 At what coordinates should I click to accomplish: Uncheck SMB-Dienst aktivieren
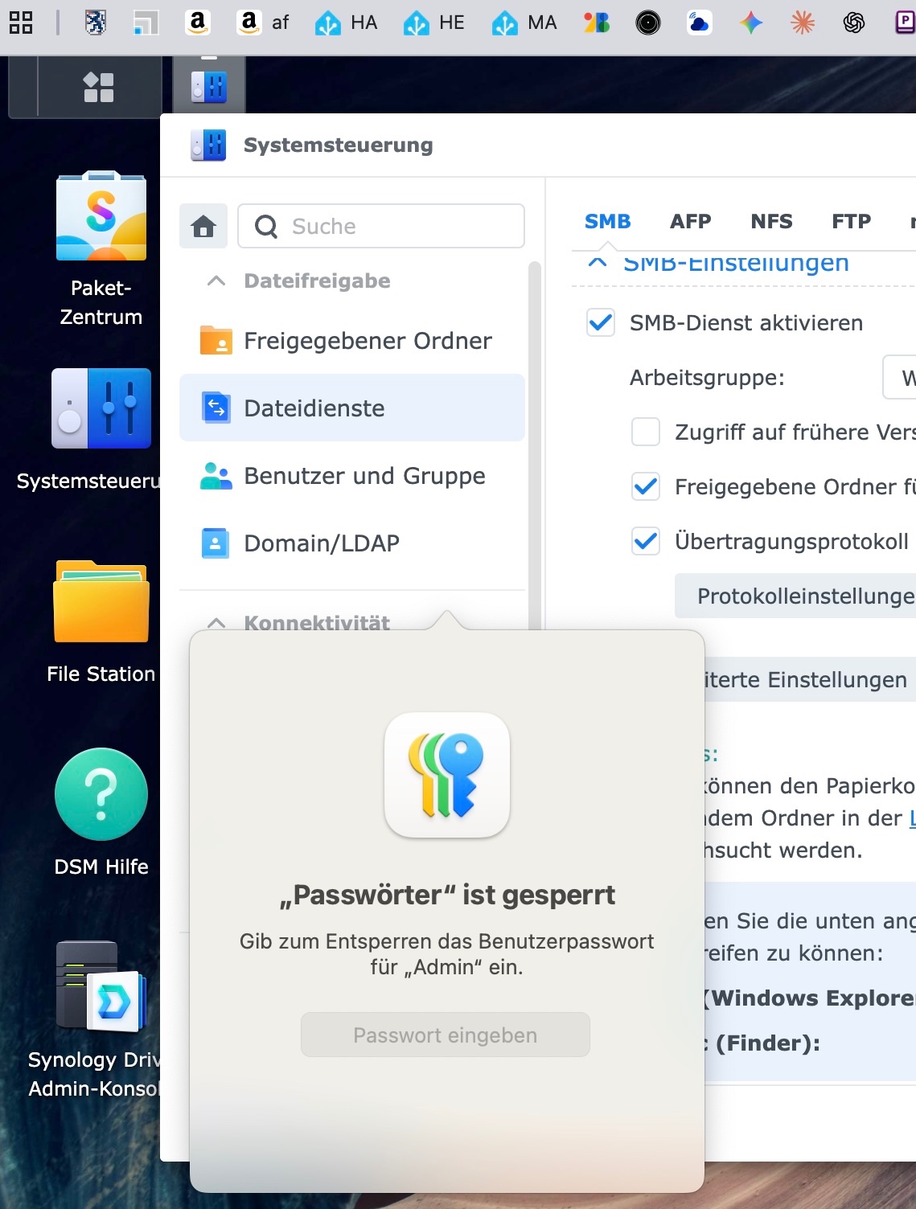601,322
